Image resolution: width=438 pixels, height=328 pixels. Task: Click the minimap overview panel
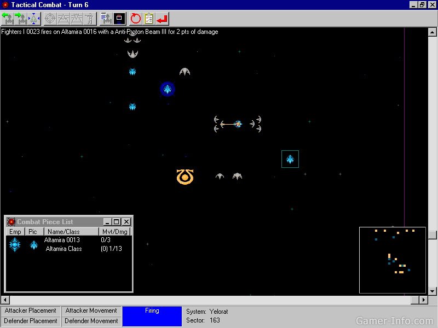click(392, 260)
